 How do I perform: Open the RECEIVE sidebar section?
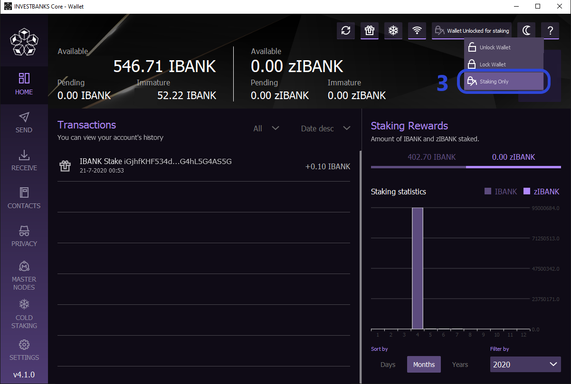(24, 160)
